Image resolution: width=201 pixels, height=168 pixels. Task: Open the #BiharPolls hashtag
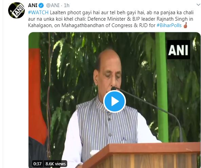click(x=169, y=25)
